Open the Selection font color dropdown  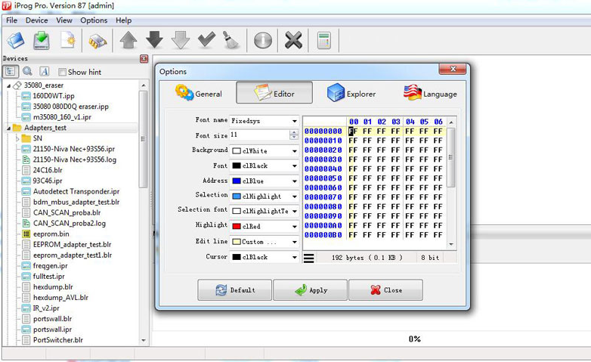tap(295, 211)
